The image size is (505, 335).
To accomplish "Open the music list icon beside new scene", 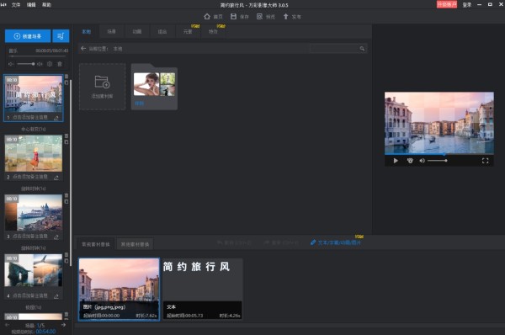I will pyautogui.click(x=61, y=36).
